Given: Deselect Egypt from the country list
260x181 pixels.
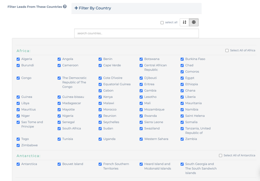Looking at the screenshot, I should pos(182,78).
